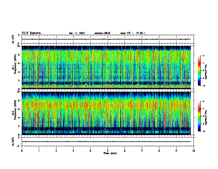Click the time axis tick label '8'

159,151
